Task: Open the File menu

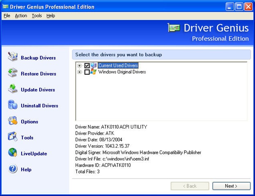Action: coord(7,16)
